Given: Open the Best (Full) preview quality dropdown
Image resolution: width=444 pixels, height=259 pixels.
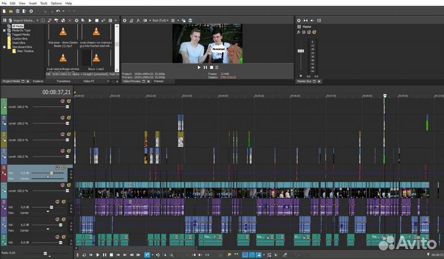Looking at the screenshot, I should tap(162, 20).
